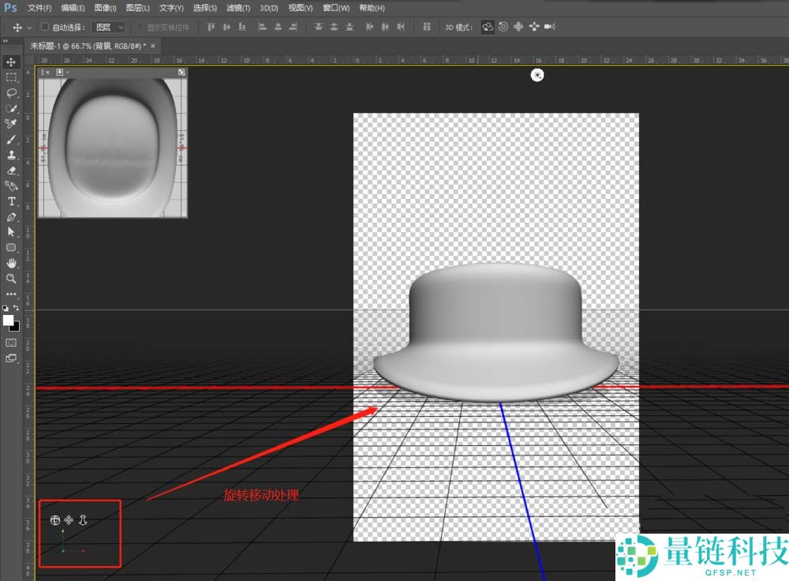
Task: Select the Eyedropper tool
Action: (11, 124)
